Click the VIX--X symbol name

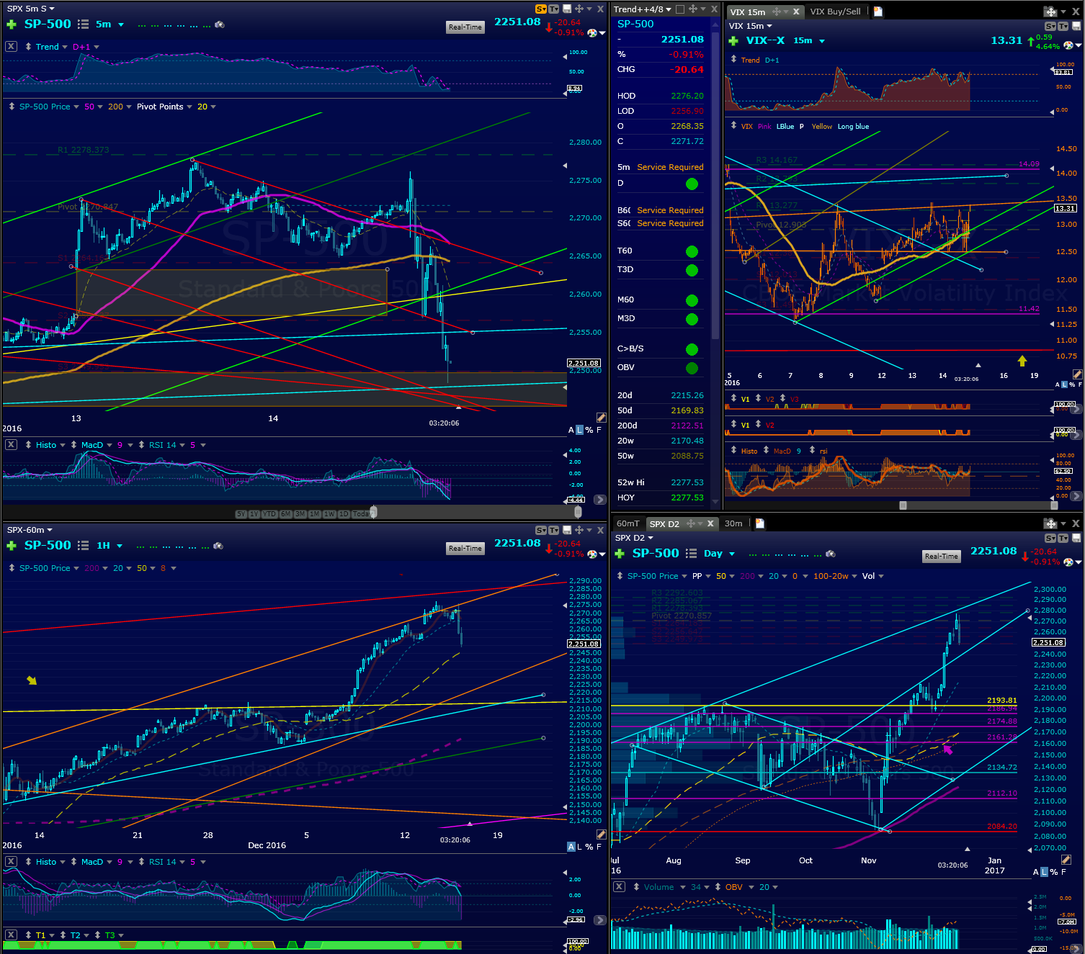point(765,41)
